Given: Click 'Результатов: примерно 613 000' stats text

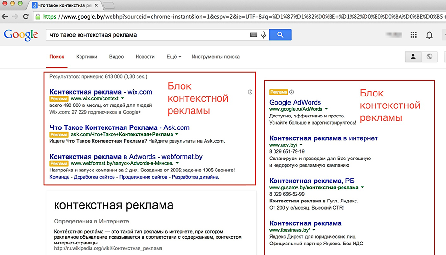Looking at the screenshot, I should (98, 76).
